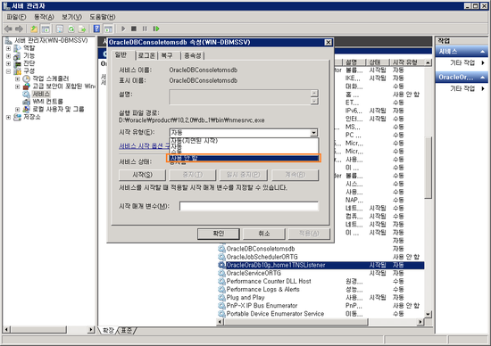
Task: Click the 작업 스케줄러 clock icon
Action: (x=26, y=78)
